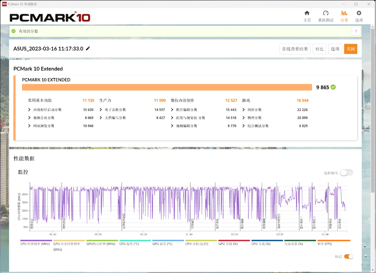Image resolution: width=376 pixels, height=273 pixels.
Task: Open the Options (选项) gear icon
Action: [x=359, y=14]
